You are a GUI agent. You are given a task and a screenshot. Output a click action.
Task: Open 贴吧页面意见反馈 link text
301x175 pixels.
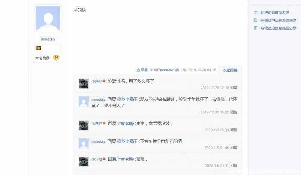(x=275, y=13)
